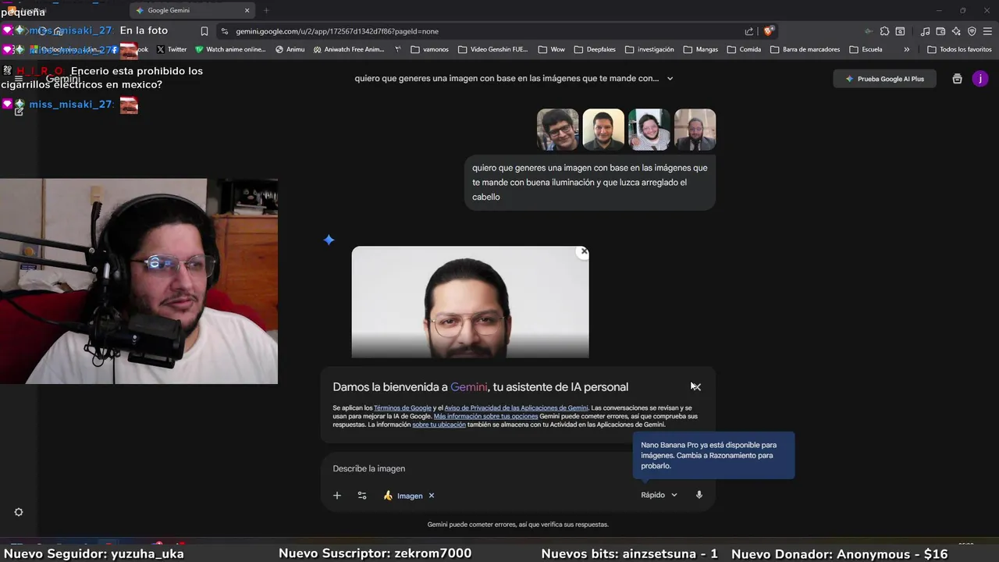Image resolution: width=999 pixels, height=562 pixels.
Task: Click Prueba Google AI Plus button
Action: [x=884, y=79]
